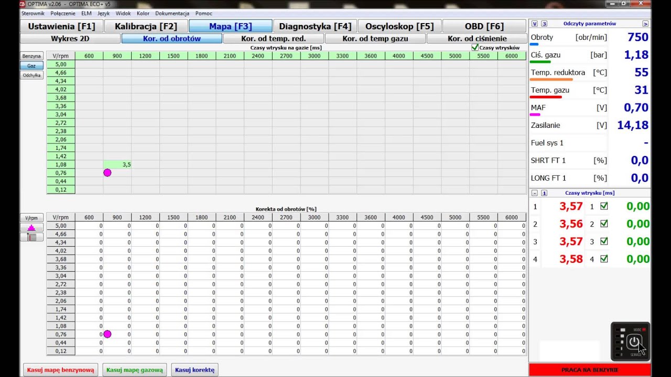Collapse Czasy wtrysku panel with the minus button
The height and width of the screenshot is (377, 671).
pos(534,193)
